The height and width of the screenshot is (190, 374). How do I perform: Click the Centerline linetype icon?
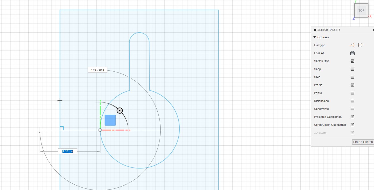pyautogui.click(x=360, y=45)
